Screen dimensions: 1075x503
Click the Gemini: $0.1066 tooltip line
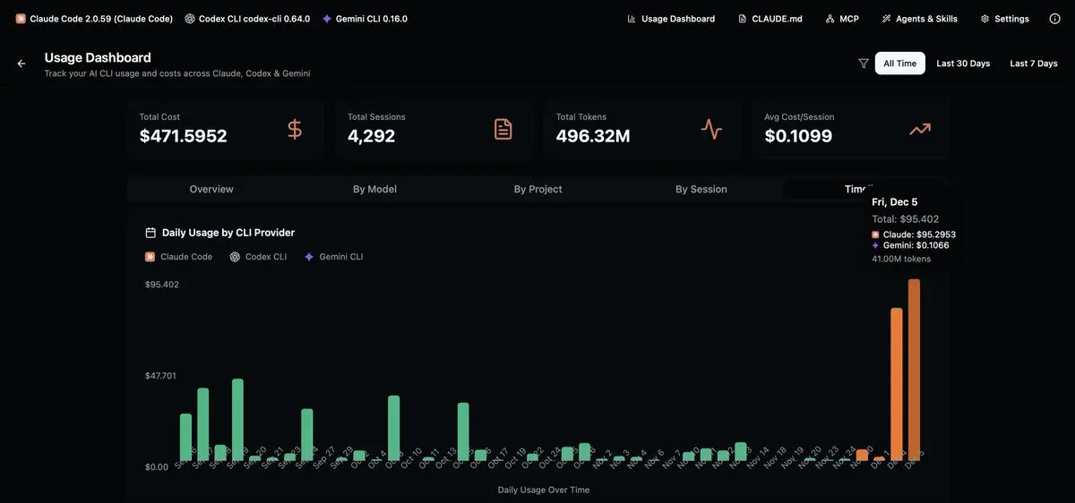pyautogui.click(x=916, y=245)
